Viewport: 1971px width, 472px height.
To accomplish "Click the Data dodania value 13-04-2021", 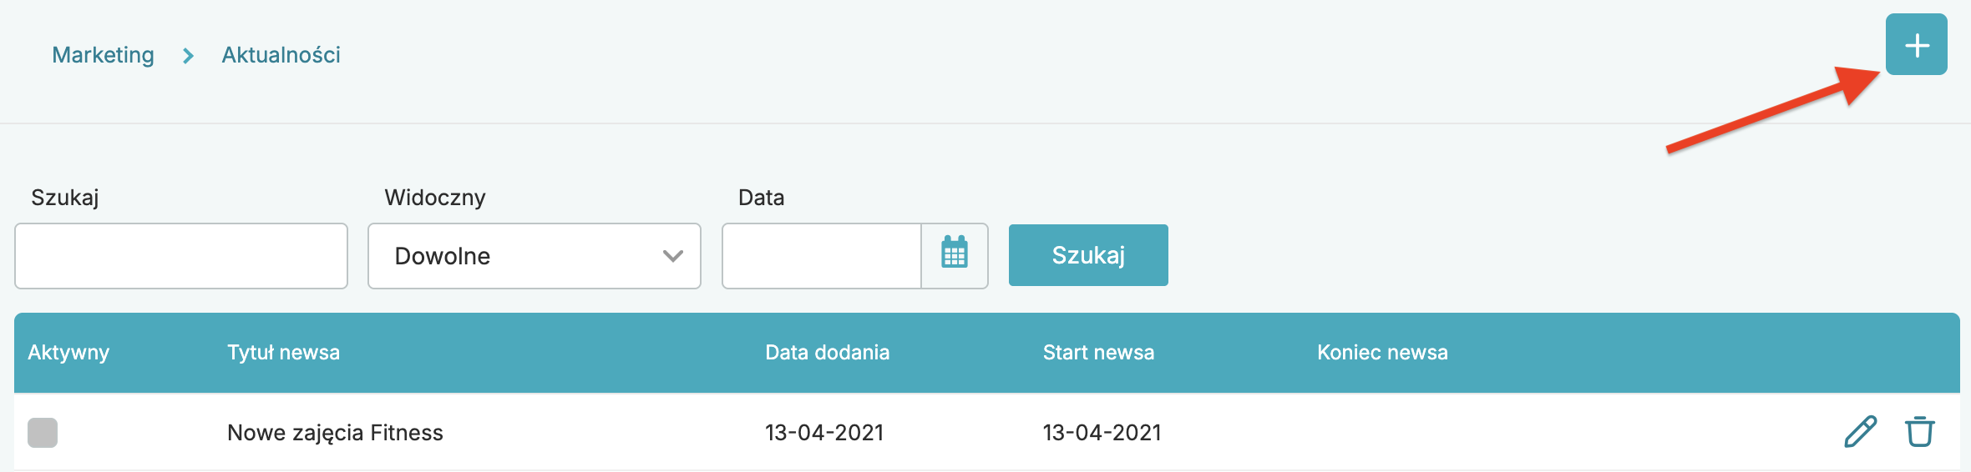I will (824, 433).
